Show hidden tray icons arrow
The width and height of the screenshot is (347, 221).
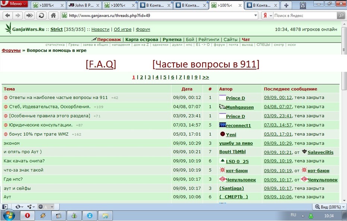[303, 216]
